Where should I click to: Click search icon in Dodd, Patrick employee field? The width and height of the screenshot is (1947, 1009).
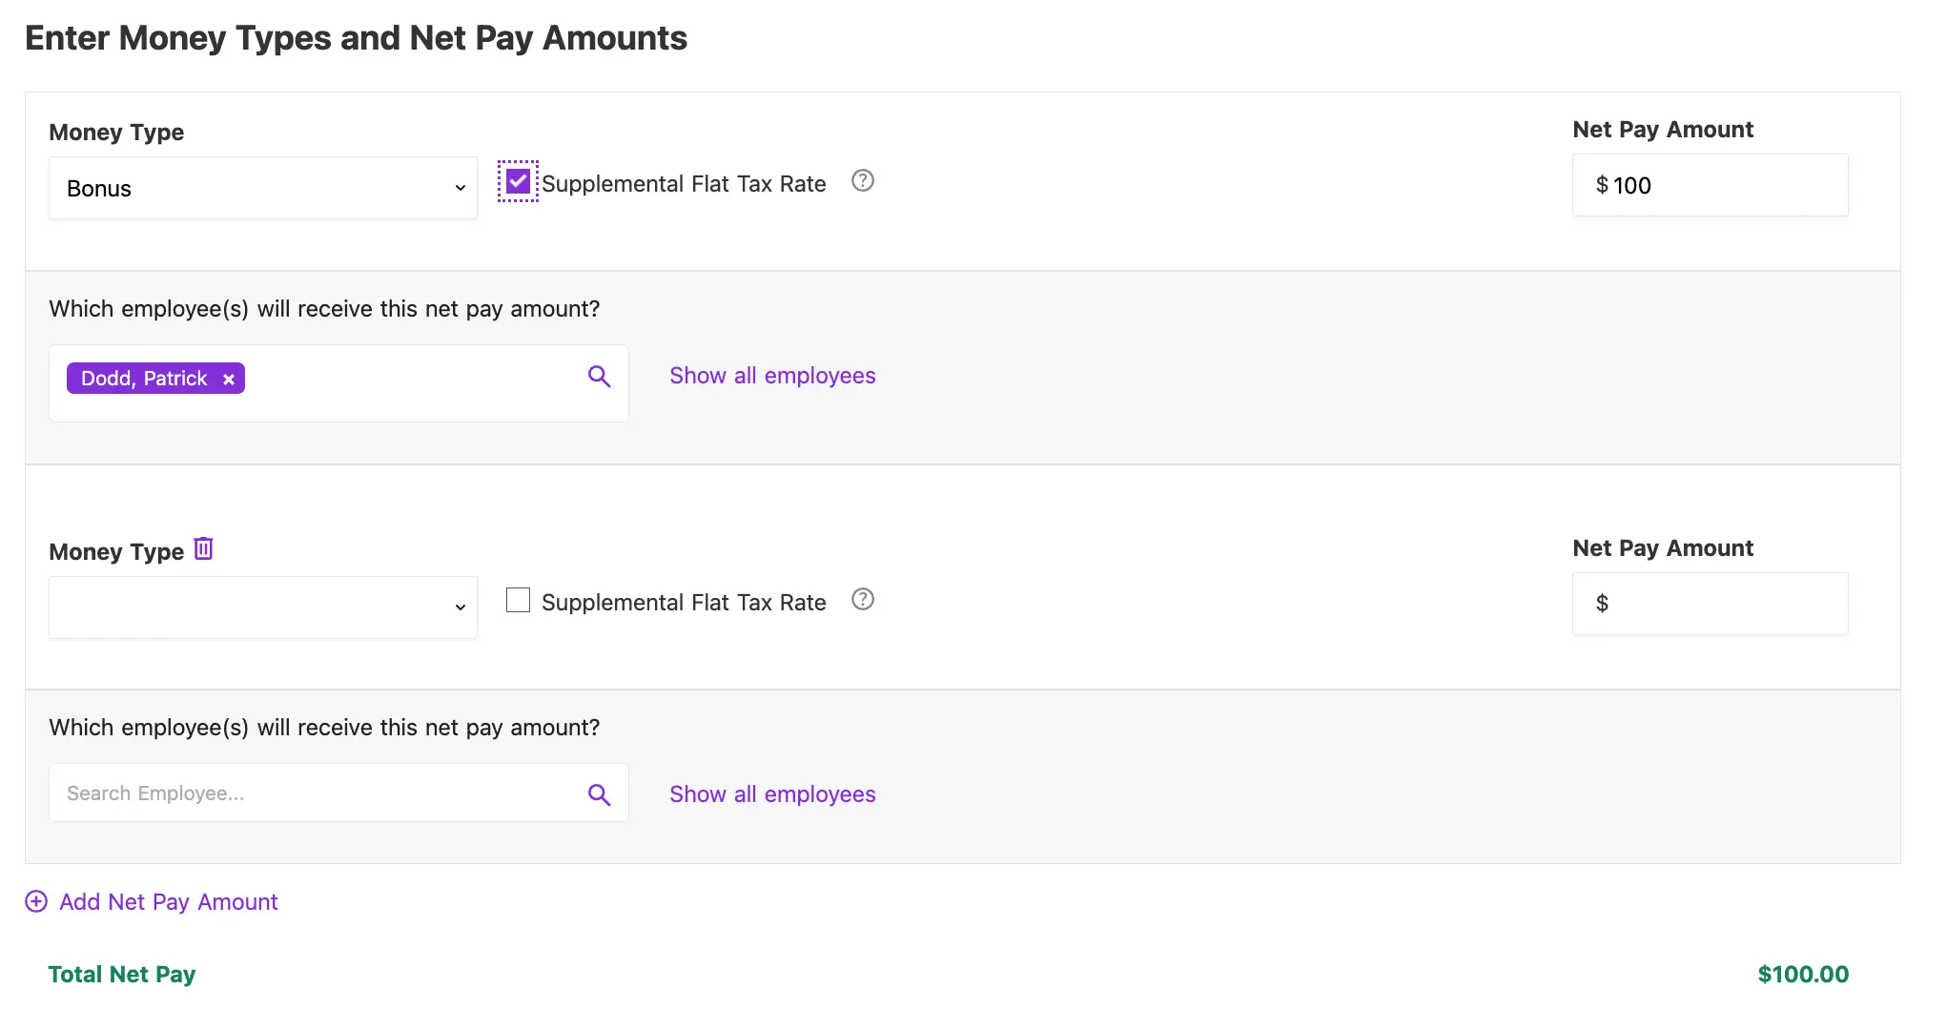[599, 377]
